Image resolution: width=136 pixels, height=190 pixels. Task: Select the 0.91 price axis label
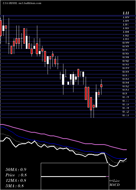pos(126,64)
